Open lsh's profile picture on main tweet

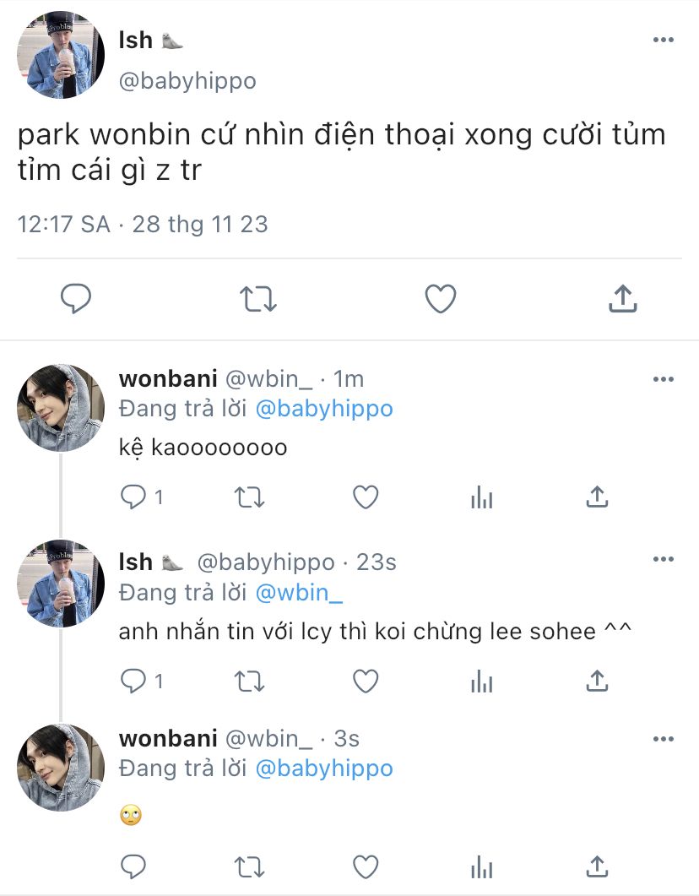click(x=61, y=54)
